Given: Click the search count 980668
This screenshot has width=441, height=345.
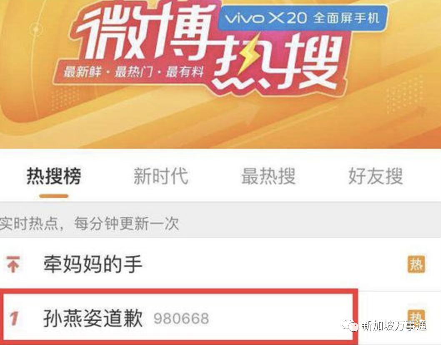Looking at the screenshot, I should pos(181,319).
